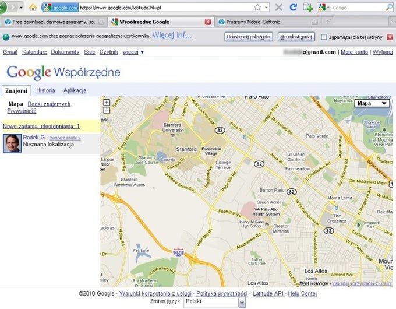
Task: Zoom in on the map
Action: [107, 103]
